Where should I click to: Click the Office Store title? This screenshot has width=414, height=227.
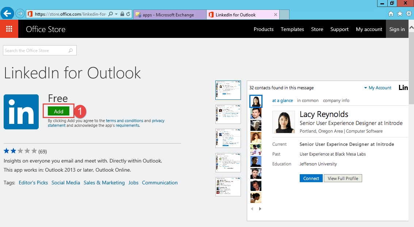tap(45, 29)
